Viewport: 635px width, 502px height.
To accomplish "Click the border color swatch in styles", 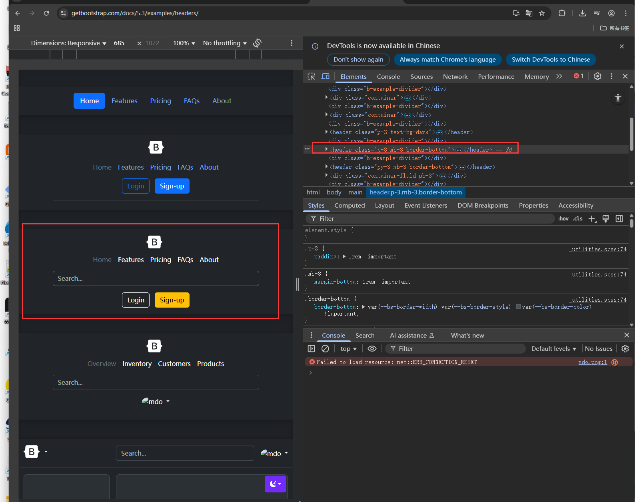I will [518, 307].
